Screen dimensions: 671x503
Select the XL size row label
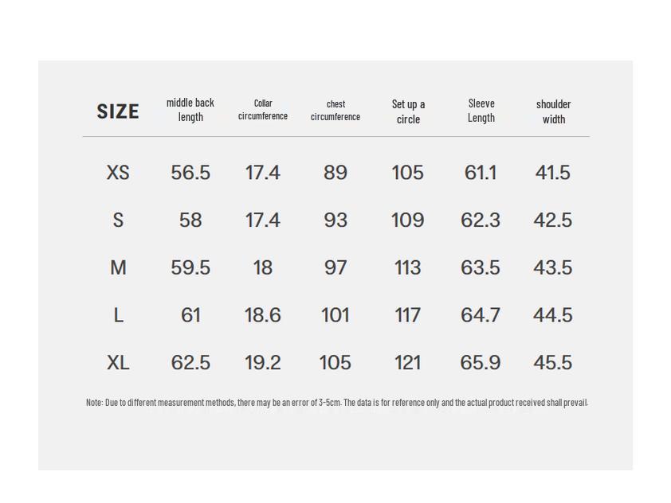[118, 363]
